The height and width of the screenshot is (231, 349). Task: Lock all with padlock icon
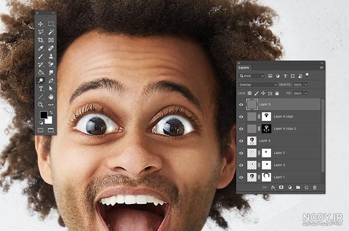(x=277, y=93)
